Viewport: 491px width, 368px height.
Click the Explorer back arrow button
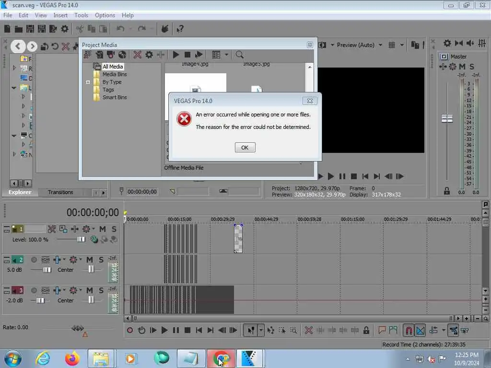click(x=18, y=46)
